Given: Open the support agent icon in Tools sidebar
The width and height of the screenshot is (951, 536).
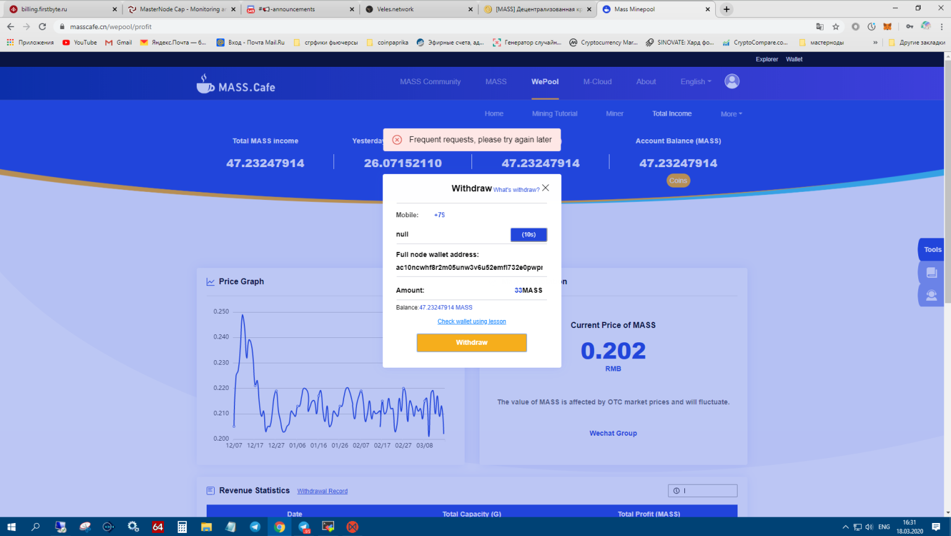Looking at the screenshot, I should click(x=931, y=295).
